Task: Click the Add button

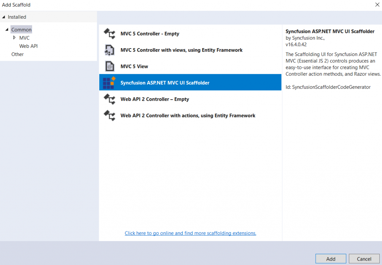Action: tap(331, 259)
